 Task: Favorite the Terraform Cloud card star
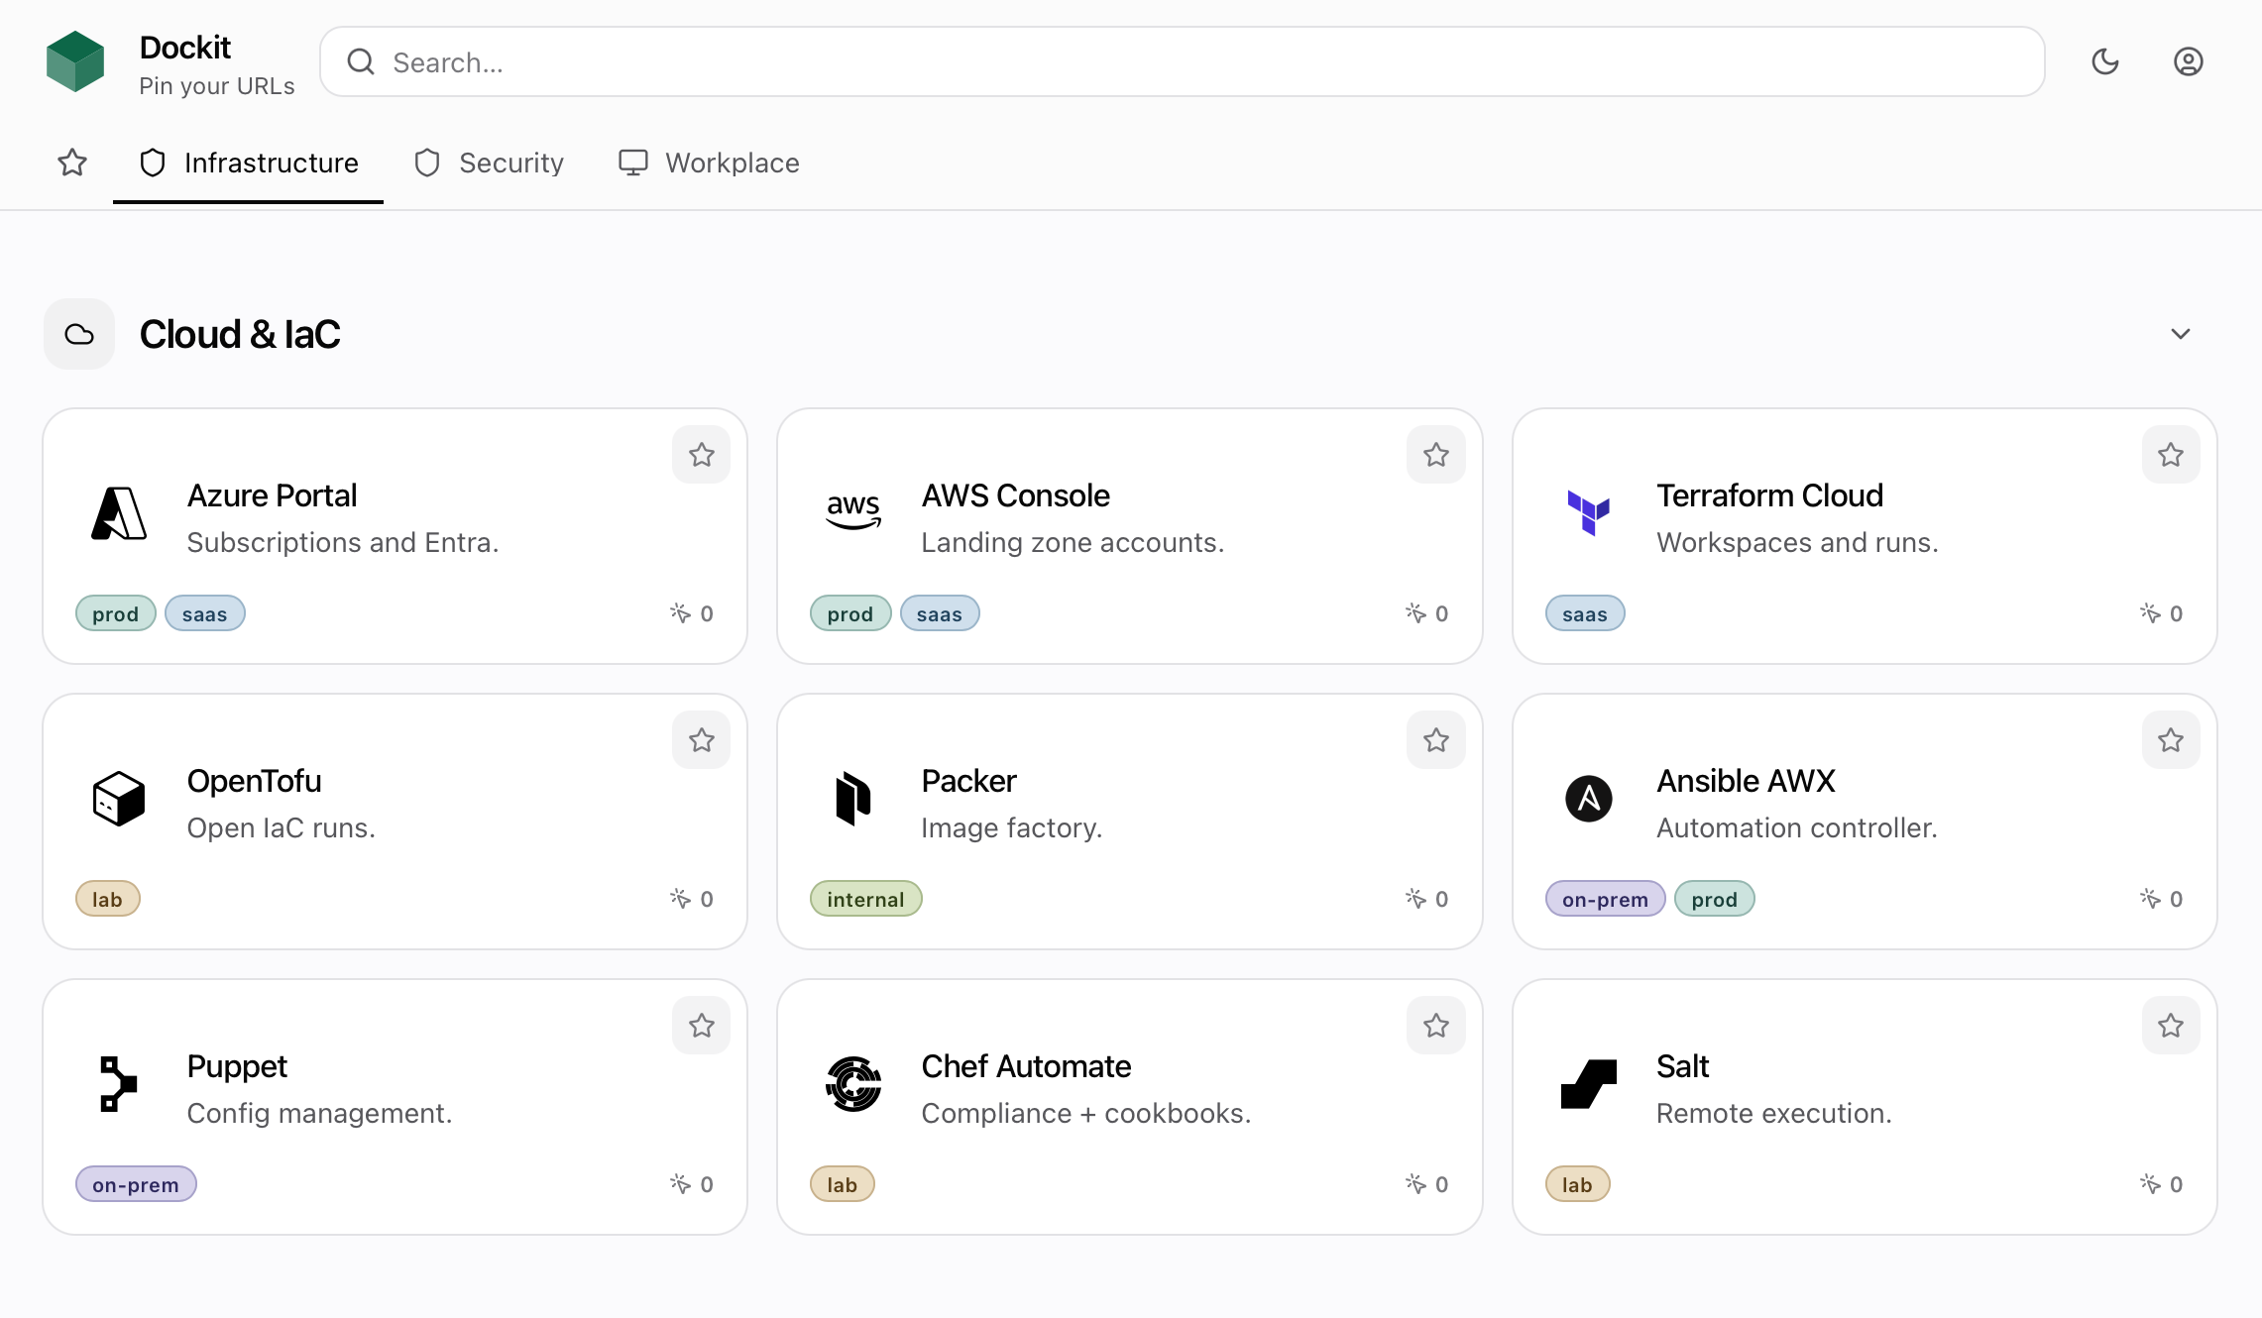tap(2171, 455)
